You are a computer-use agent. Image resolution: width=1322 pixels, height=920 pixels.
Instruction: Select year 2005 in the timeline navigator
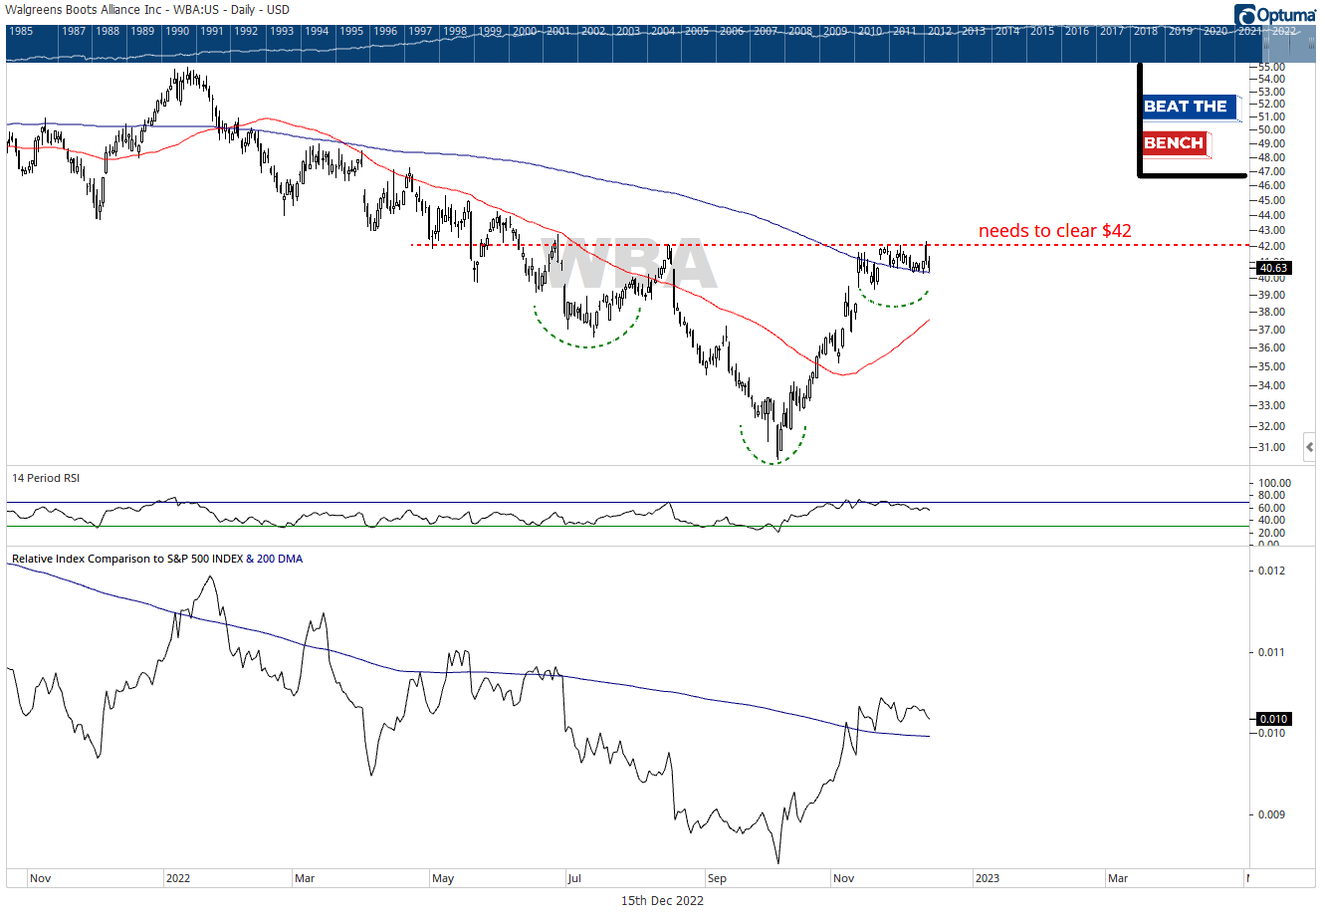pos(697,31)
